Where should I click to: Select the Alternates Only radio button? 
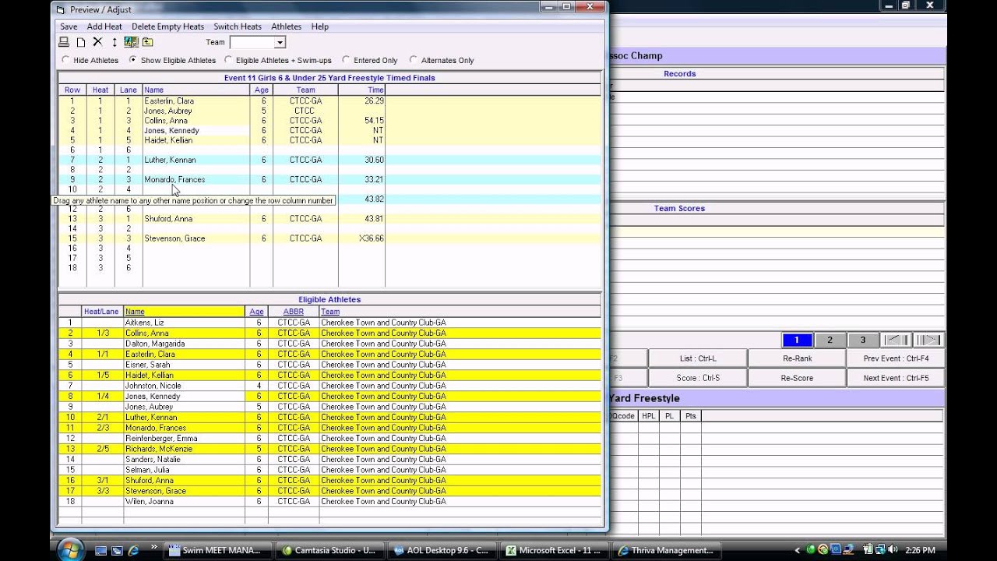(x=414, y=60)
